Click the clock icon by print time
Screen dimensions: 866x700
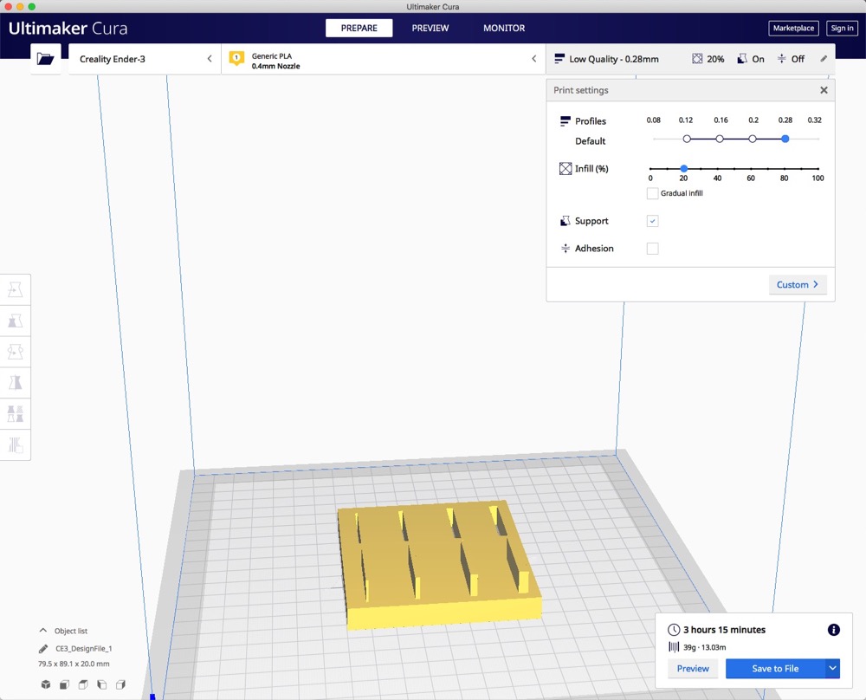(x=674, y=630)
